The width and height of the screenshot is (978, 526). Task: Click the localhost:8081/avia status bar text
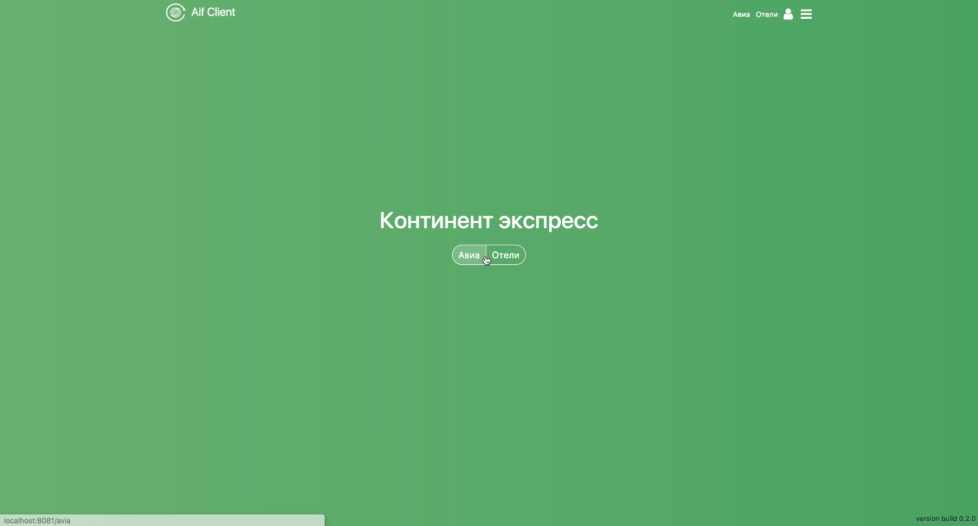pos(38,520)
